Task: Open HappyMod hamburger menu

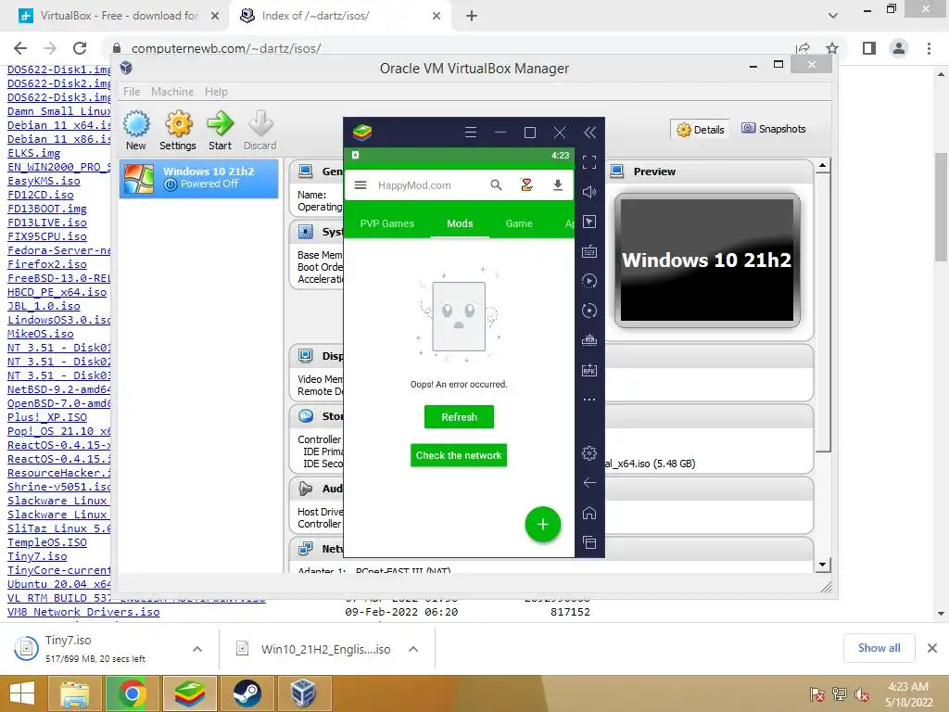Action: point(361,185)
